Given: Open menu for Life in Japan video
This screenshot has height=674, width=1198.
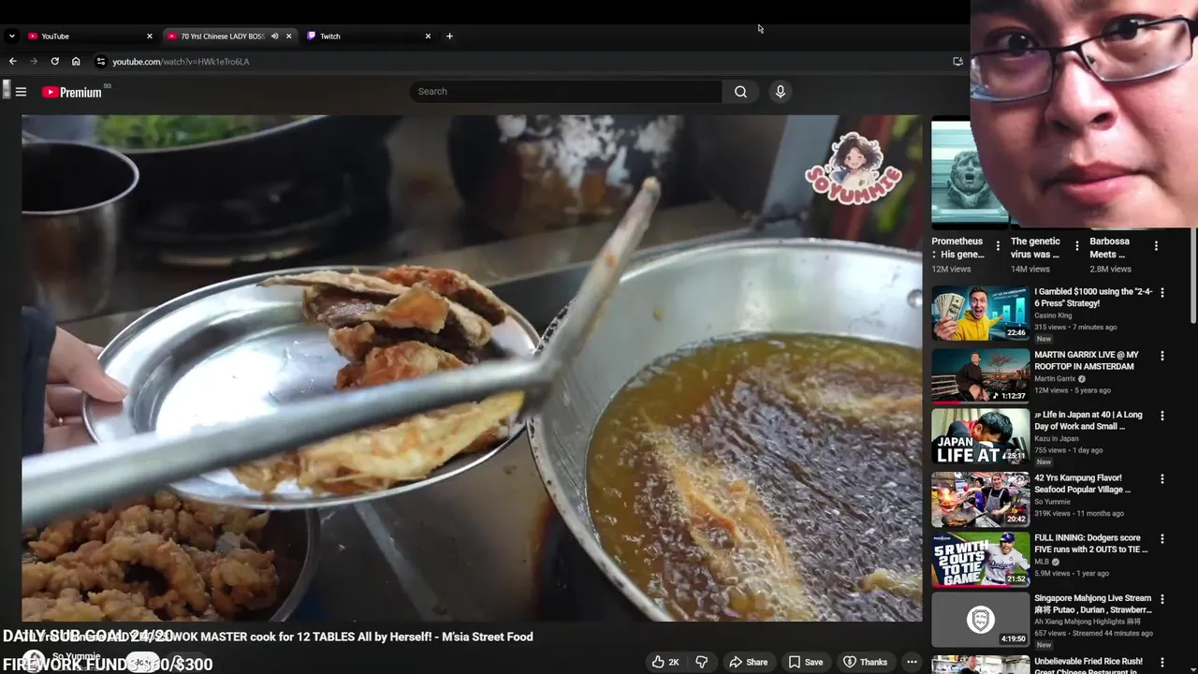Looking at the screenshot, I should pyautogui.click(x=1162, y=416).
